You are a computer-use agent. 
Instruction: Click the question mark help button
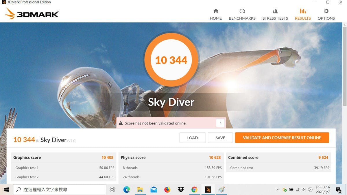click(x=220, y=123)
